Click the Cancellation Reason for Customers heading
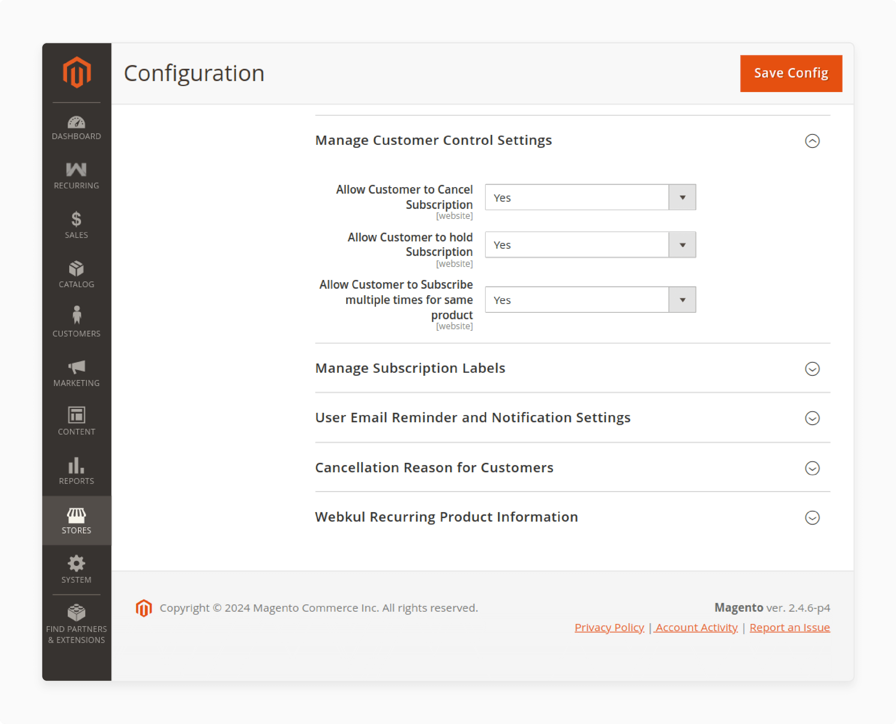This screenshot has width=896, height=724. 434,468
